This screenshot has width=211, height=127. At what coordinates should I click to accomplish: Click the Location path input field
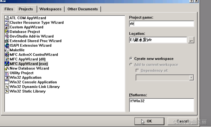[158, 40]
